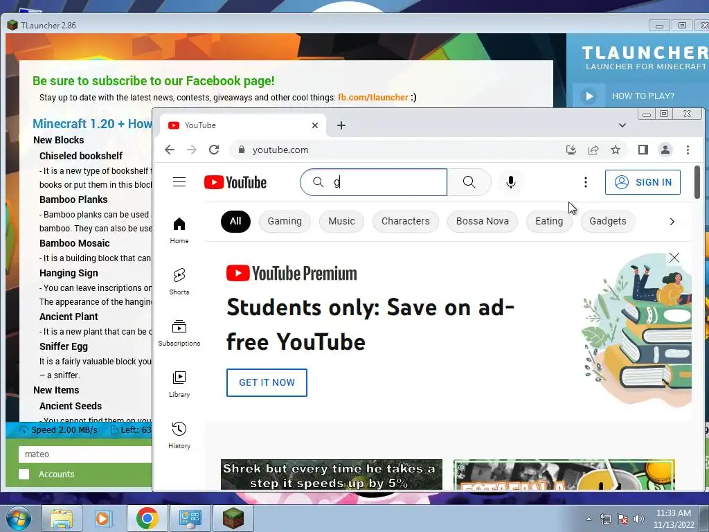Toggle Accounts checkbox in TLauncher

(x=24, y=474)
